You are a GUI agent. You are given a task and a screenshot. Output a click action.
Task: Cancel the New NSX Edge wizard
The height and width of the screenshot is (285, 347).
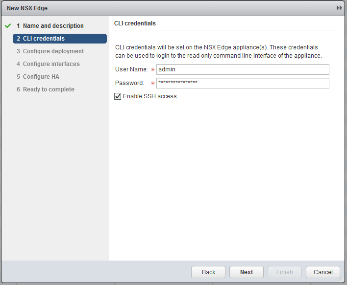click(323, 272)
